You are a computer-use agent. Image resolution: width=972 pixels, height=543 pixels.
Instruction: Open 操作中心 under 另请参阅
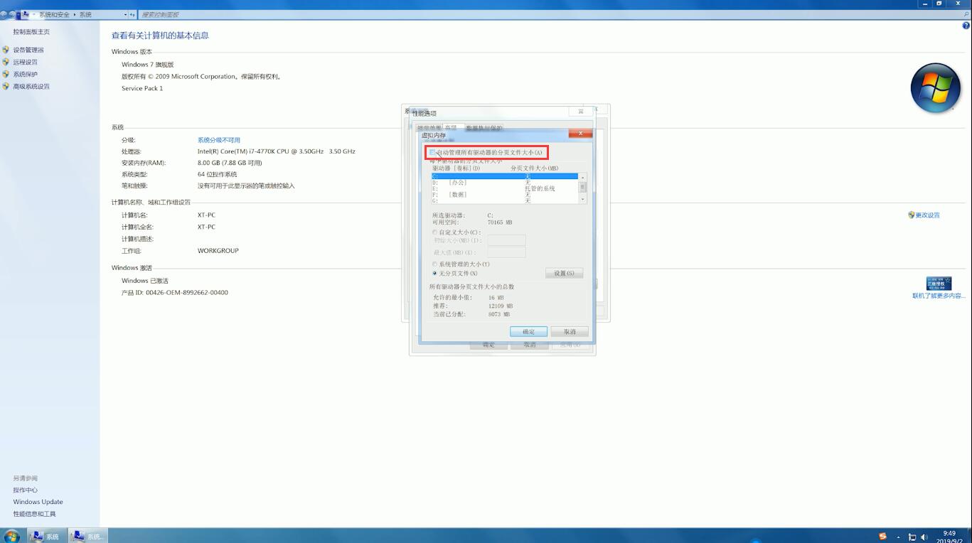click(x=25, y=490)
